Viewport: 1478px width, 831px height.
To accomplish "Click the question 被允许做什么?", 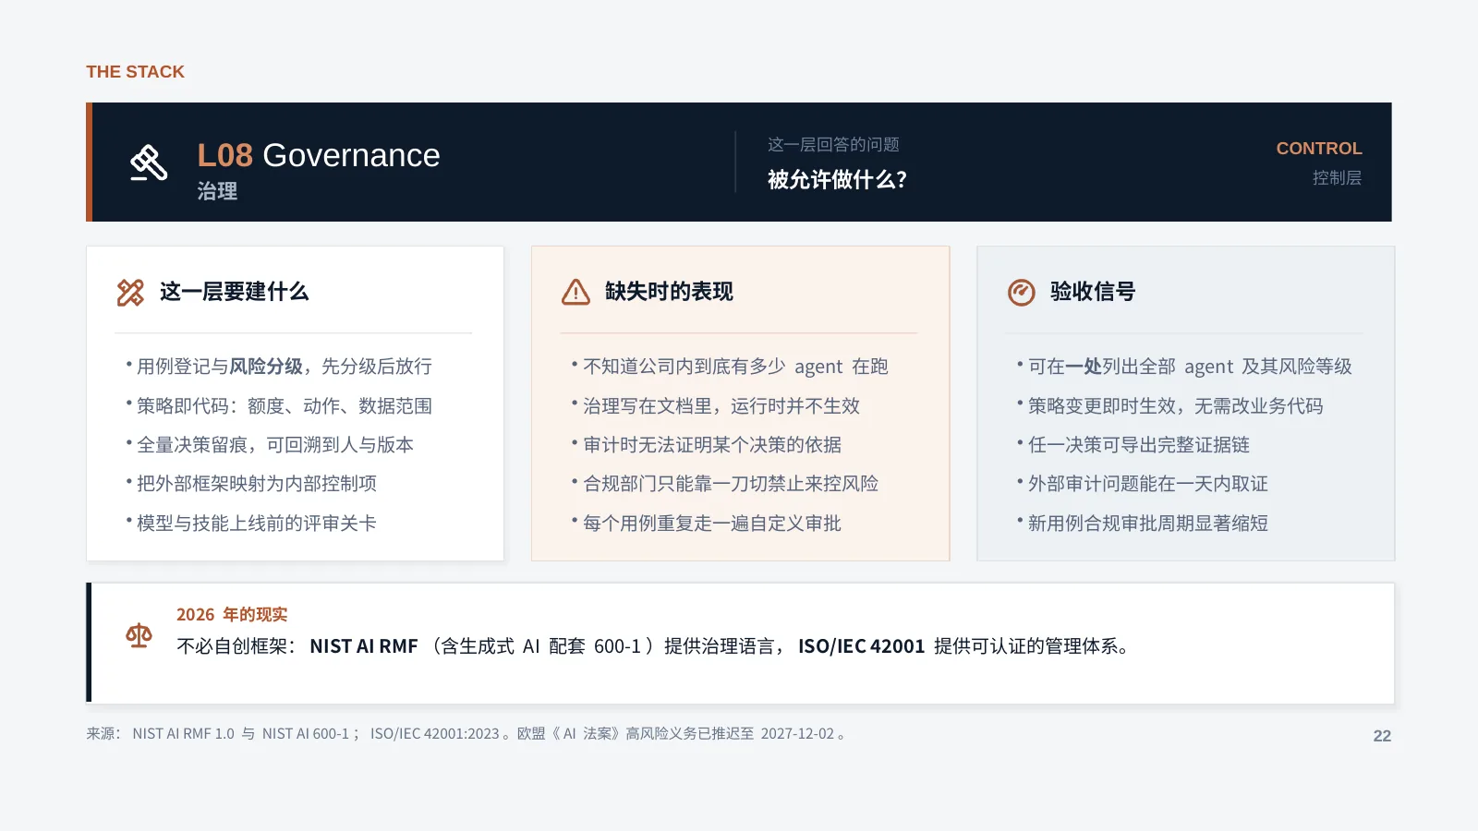I will point(837,180).
